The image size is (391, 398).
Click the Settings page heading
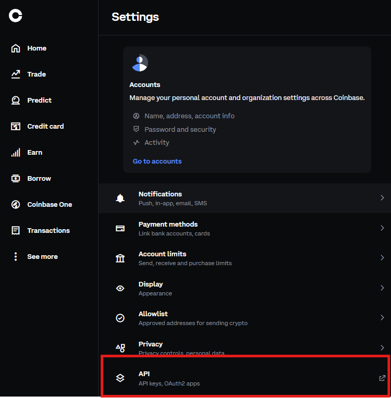(x=135, y=17)
